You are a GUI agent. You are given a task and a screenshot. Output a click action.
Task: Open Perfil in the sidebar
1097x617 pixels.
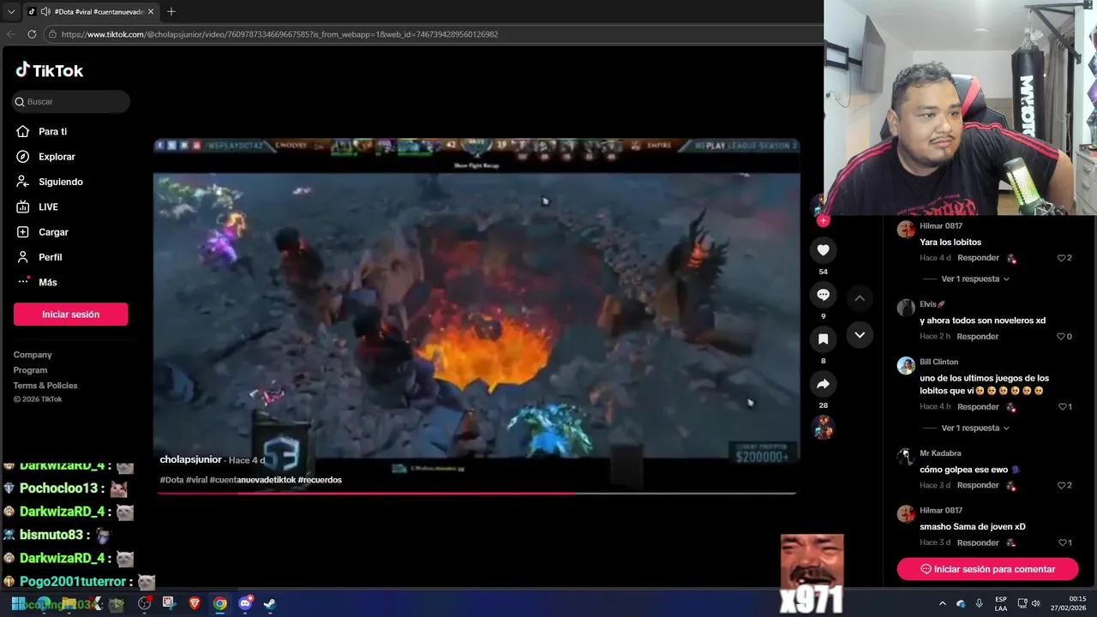coord(39,257)
